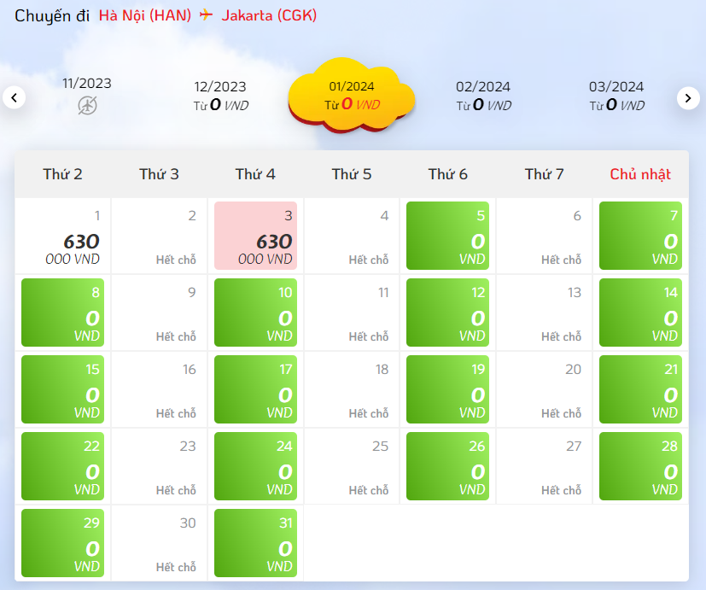The height and width of the screenshot is (590, 706).
Task: Select the 12/2023 month tab
Action: coord(220,96)
